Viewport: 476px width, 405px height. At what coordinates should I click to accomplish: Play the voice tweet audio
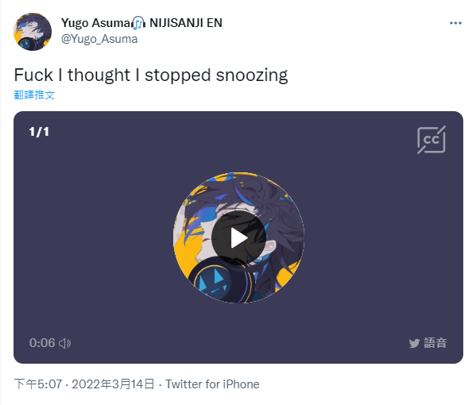pos(238,238)
